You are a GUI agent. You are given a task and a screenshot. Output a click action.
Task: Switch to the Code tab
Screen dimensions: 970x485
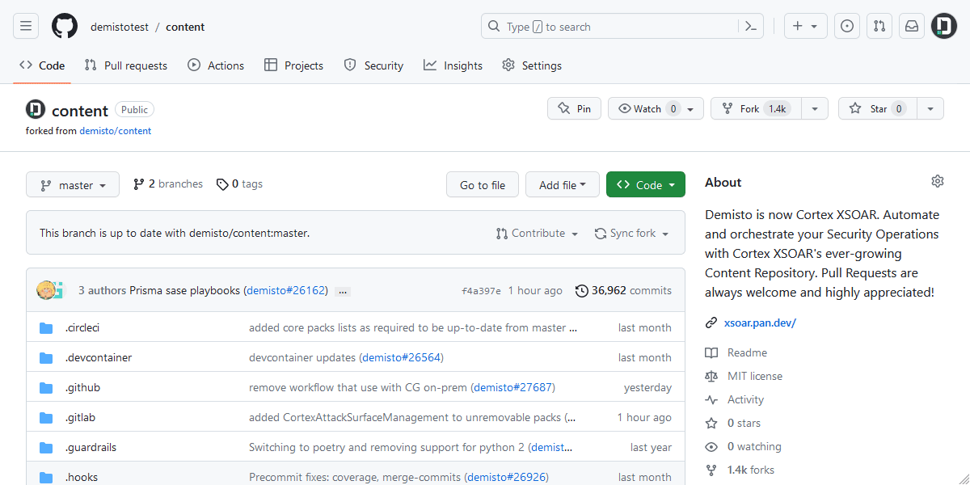tap(42, 65)
